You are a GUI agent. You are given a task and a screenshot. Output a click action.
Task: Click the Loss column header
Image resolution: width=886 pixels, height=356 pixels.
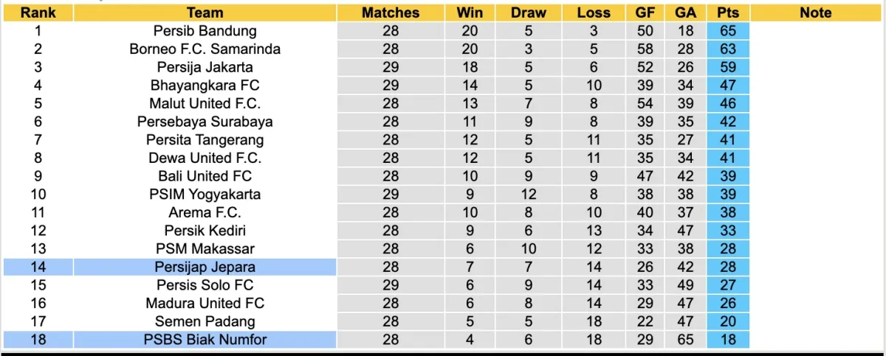(x=593, y=13)
